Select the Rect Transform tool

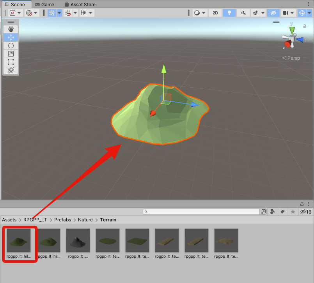click(x=11, y=62)
